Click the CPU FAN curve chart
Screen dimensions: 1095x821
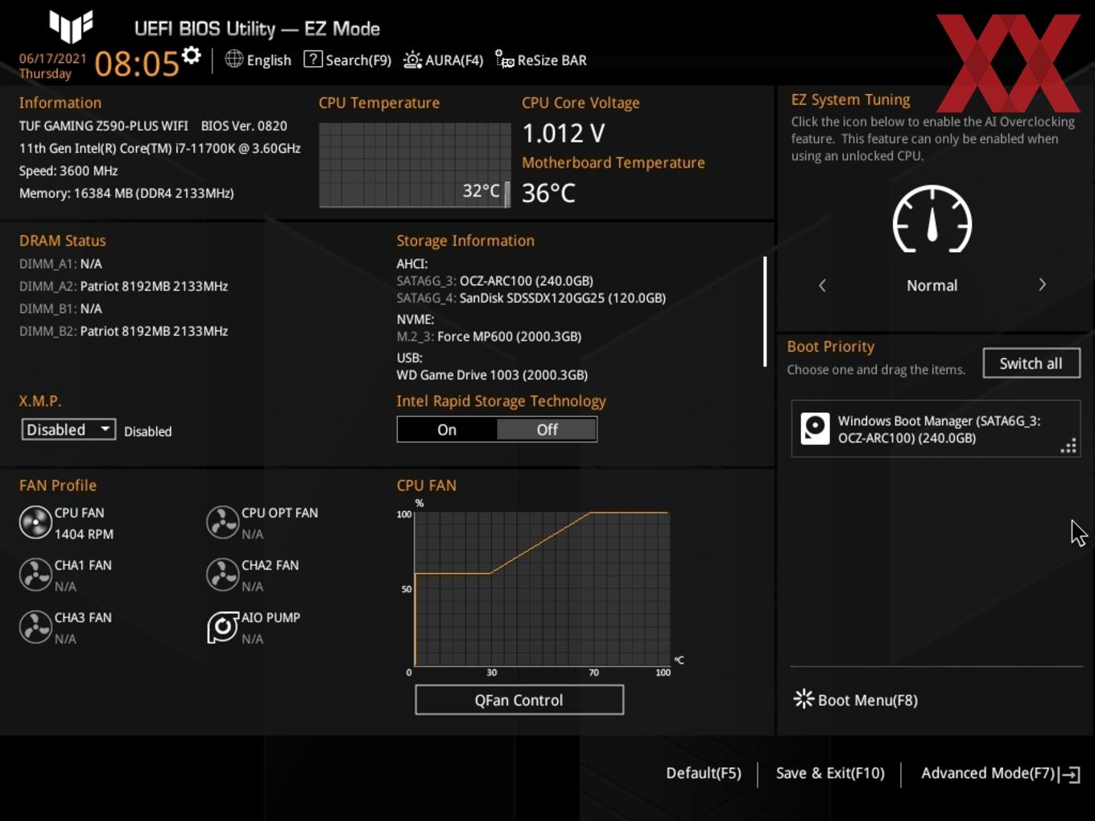[x=541, y=588]
